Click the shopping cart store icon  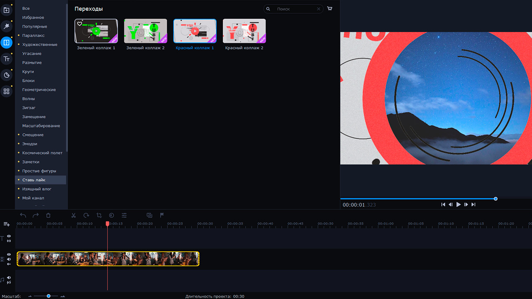pos(330,8)
